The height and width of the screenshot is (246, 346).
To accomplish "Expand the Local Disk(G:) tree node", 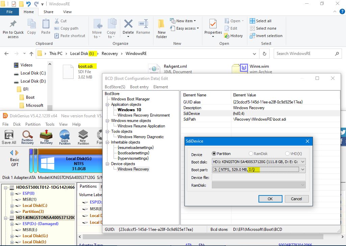I will (x=12, y=236).
